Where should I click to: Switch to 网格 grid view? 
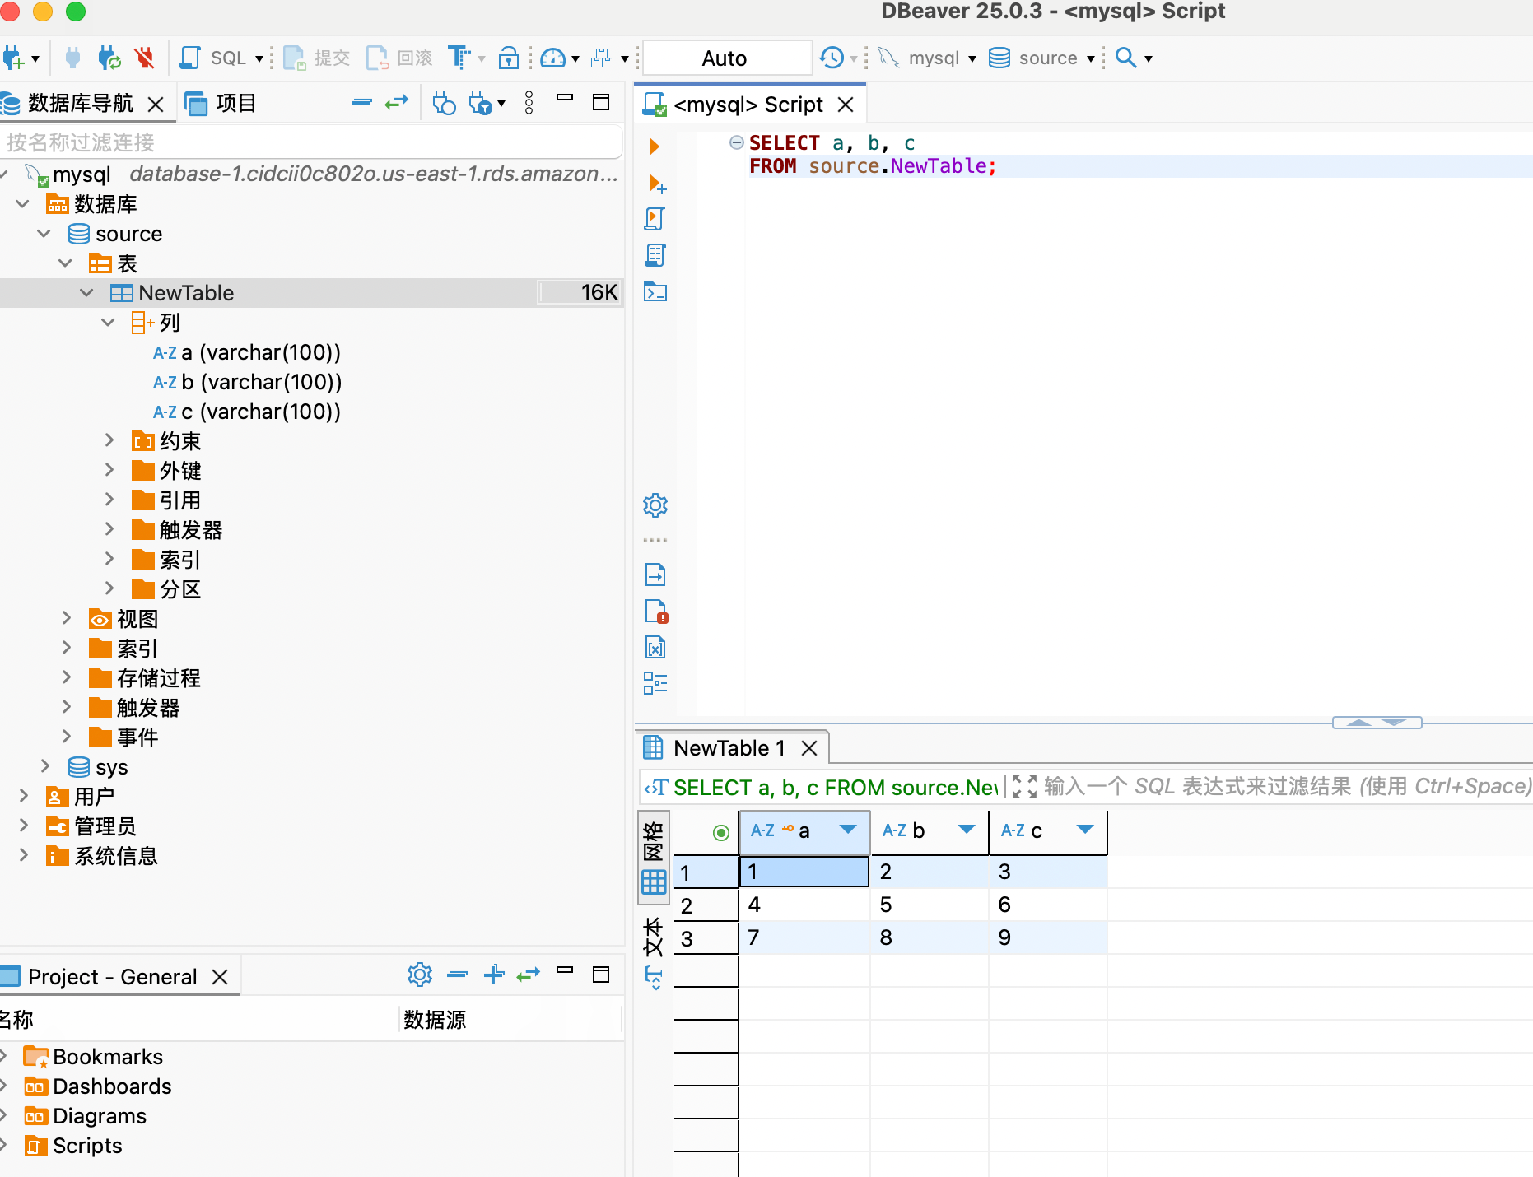click(655, 858)
